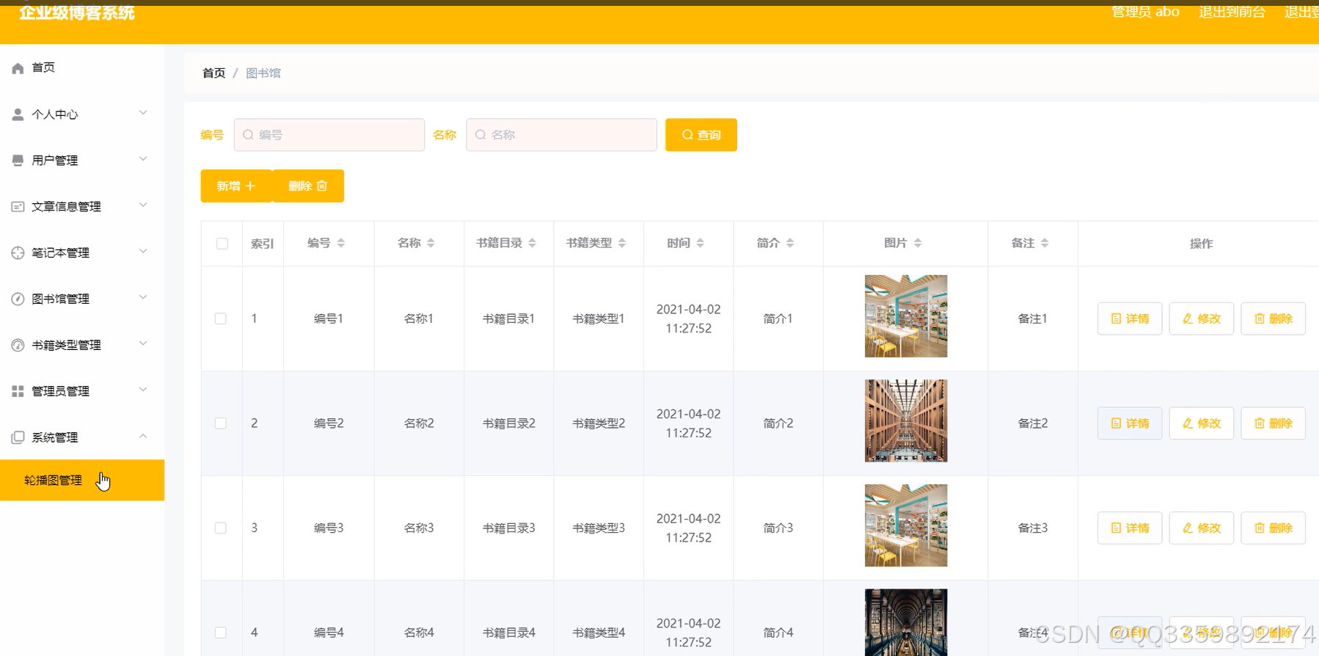
Task: Click 修改 for row 编号2
Action: [1202, 423]
